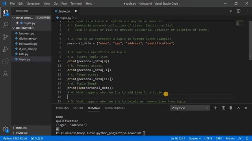The width and height of the screenshot is (252, 141).
Task: Click the unsaved dot beside tuple.py in Open Editors
Action: pyautogui.click(x=17, y=23)
